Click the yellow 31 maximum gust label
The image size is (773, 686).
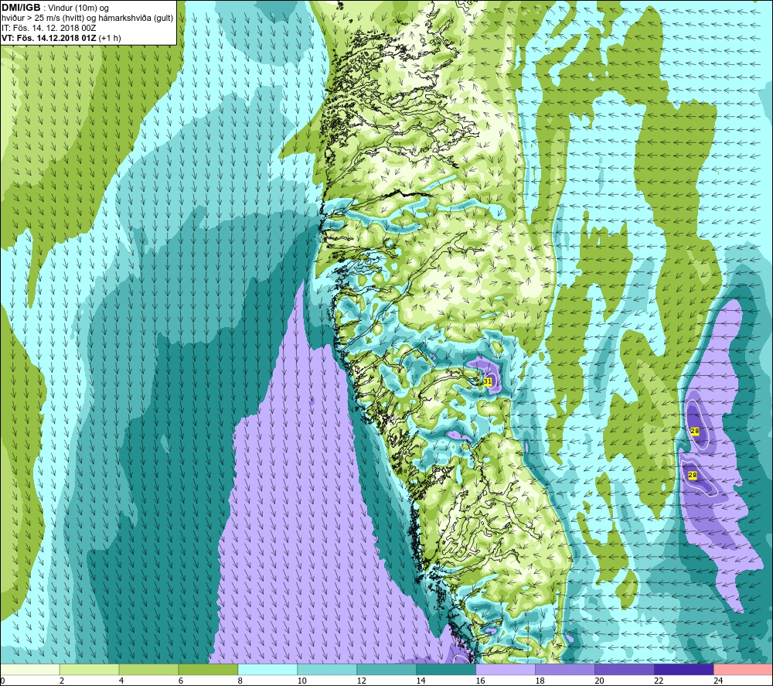click(x=488, y=381)
